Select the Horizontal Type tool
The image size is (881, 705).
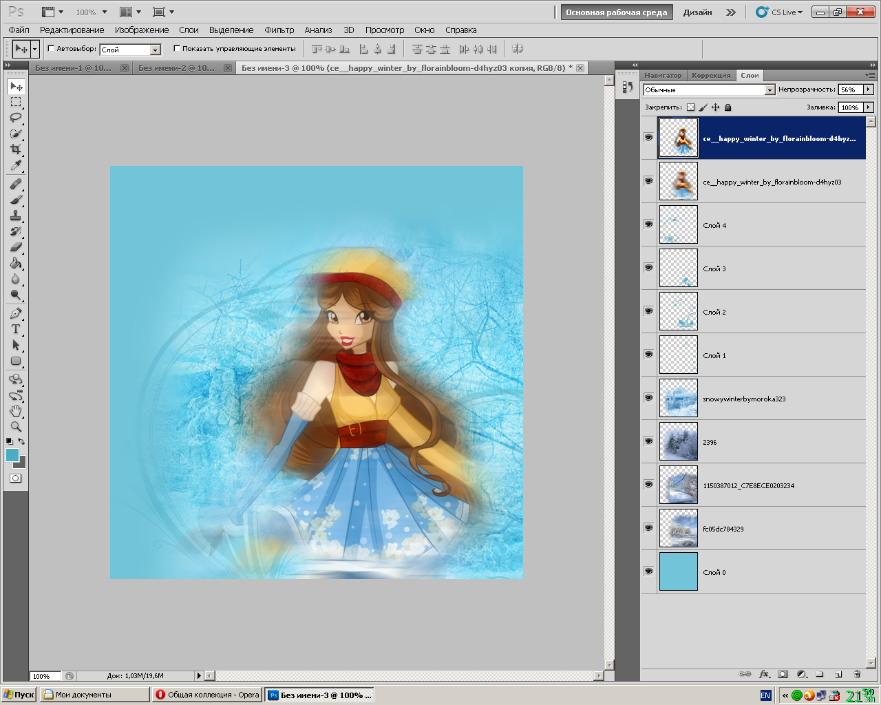15,329
